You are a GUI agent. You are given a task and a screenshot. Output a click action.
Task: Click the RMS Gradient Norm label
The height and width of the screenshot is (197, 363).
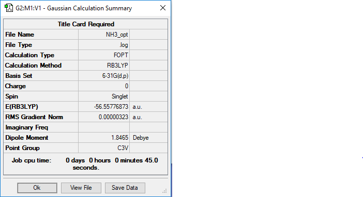pyautogui.click(x=34, y=117)
